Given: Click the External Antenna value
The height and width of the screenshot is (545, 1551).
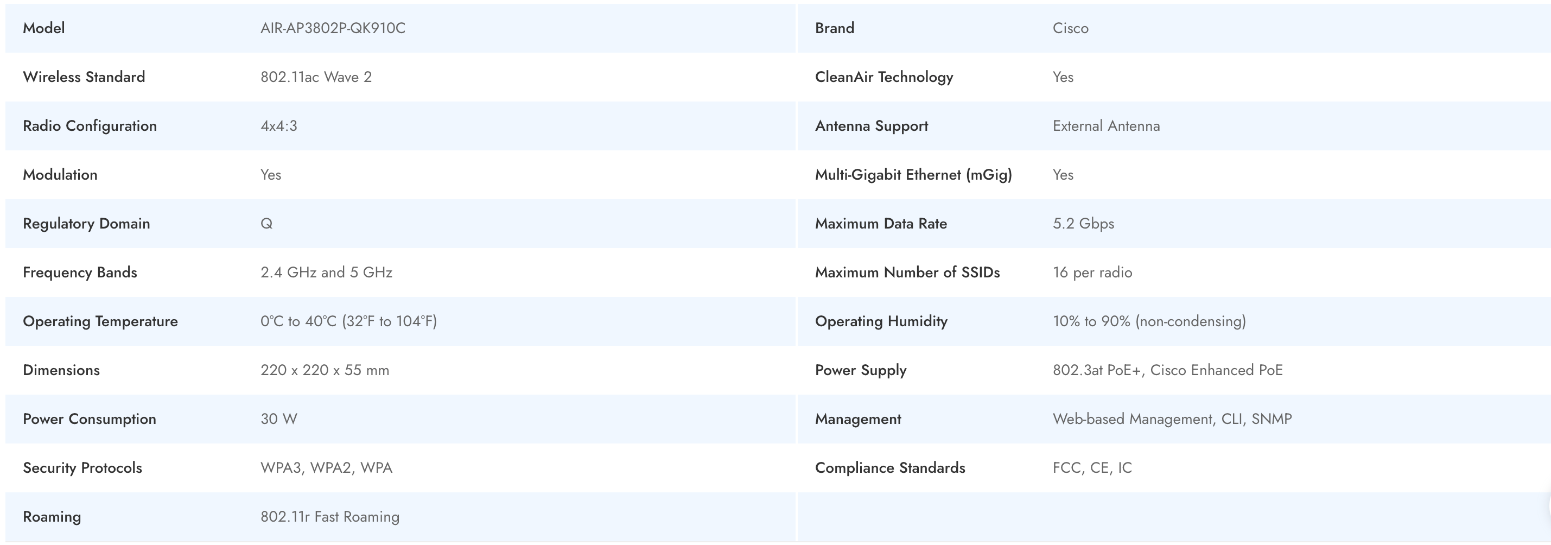Looking at the screenshot, I should [1105, 126].
